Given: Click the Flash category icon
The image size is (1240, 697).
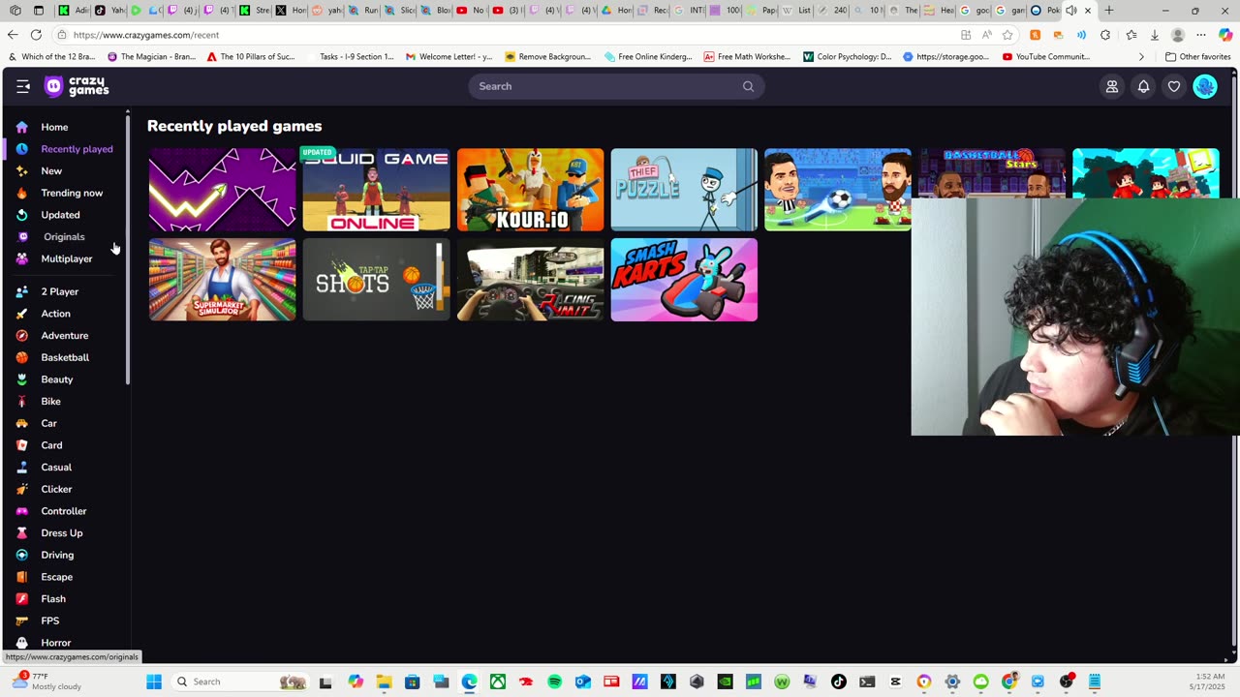Looking at the screenshot, I should pyautogui.click(x=21, y=598).
